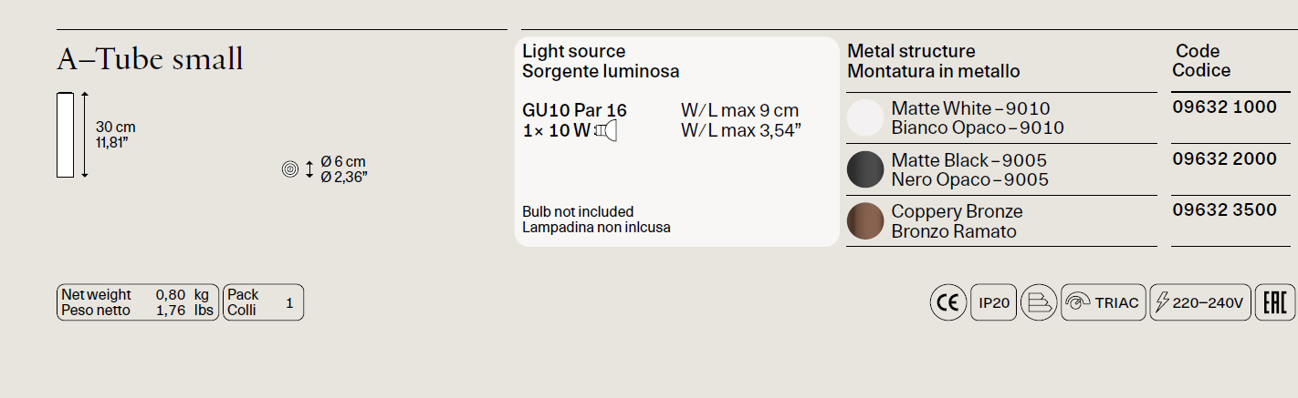
Task: Select the Coppery Bronze color swatch
Action: click(x=865, y=221)
